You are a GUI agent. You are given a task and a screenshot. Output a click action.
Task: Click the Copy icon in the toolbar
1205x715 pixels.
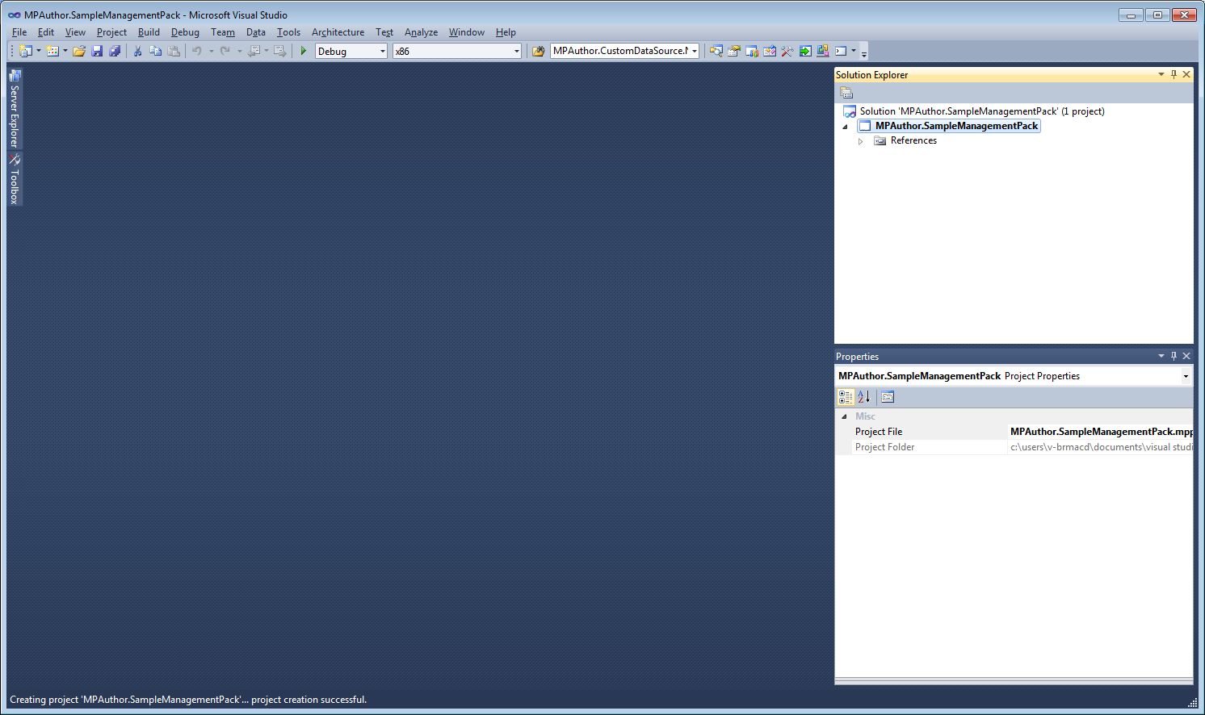click(x=155, y=51)
